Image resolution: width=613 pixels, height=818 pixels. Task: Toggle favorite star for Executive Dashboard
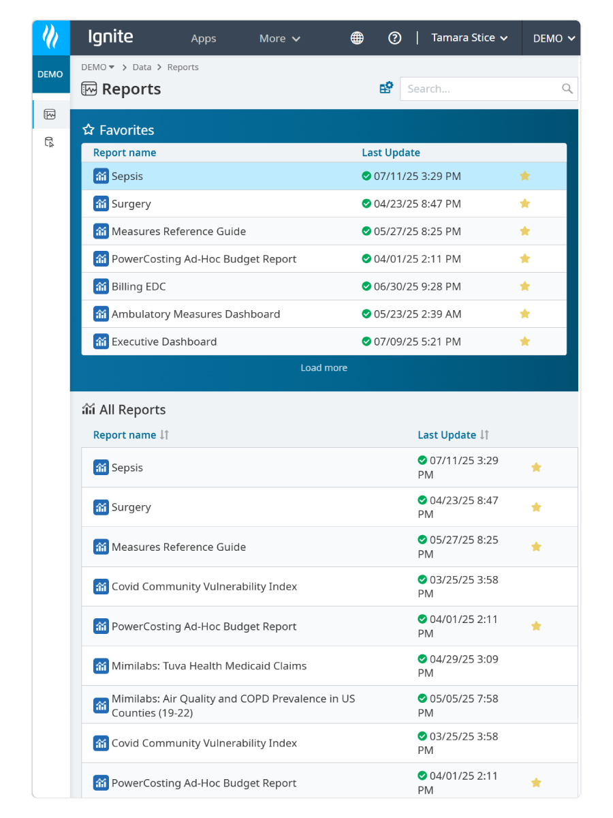click(524, 342)
